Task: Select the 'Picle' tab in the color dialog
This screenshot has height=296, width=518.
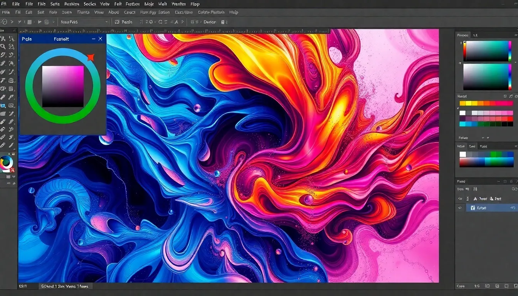Action: click(27, 39)
